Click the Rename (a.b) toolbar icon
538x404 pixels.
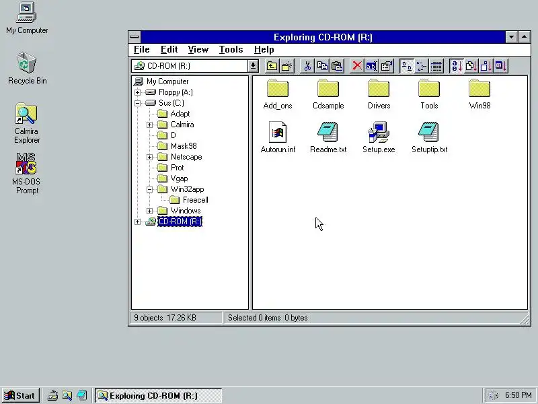click(x=372, y=65)
